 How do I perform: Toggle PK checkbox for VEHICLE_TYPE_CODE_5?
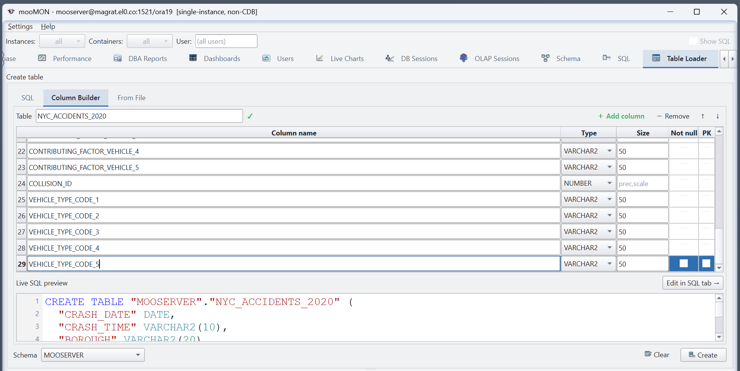click(706, 264)
